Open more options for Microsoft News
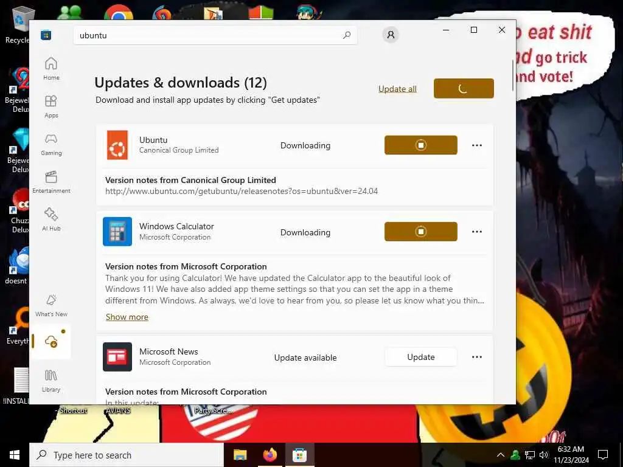 coord(477,357)
